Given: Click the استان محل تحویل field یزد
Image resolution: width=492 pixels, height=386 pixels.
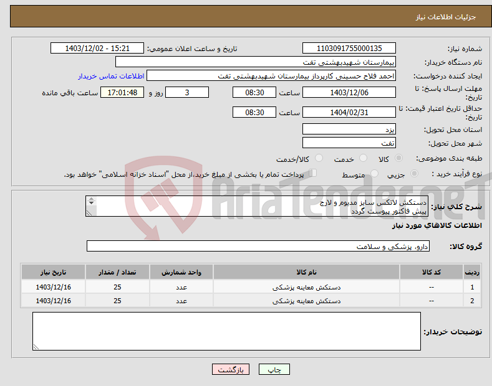Looking at the screenshot, I should tap(349, 129).
